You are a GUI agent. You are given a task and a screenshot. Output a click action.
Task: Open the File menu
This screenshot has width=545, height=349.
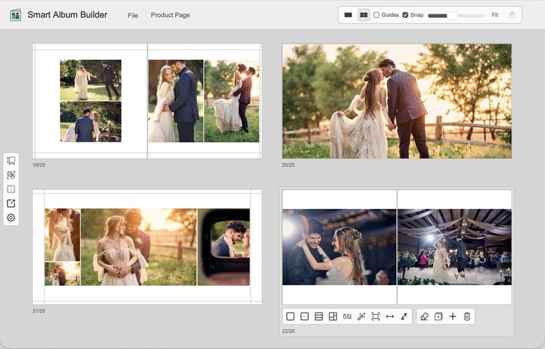pyautogui.click(x=132, y=15)
